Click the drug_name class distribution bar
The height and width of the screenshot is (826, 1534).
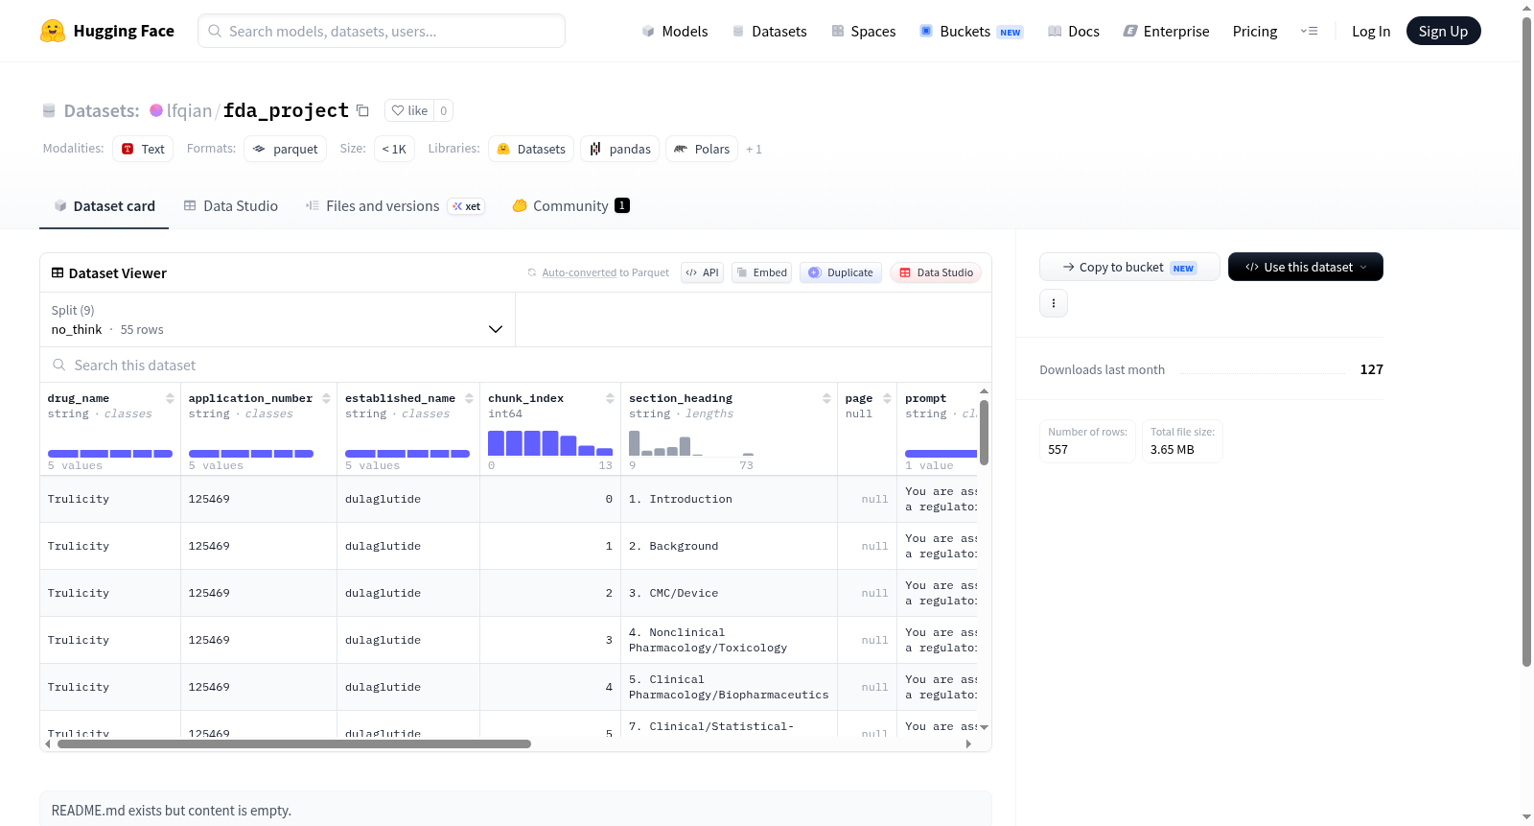pyautogui.click(x=110, y=453)
